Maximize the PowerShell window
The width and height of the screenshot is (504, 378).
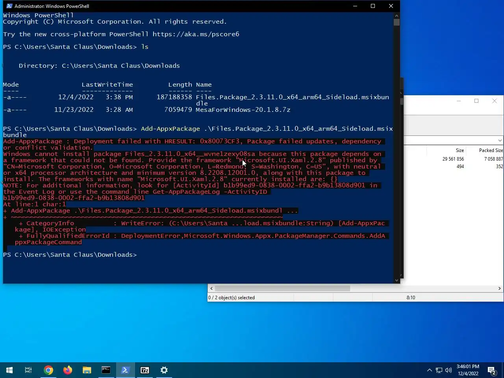[x=373, y=6]
